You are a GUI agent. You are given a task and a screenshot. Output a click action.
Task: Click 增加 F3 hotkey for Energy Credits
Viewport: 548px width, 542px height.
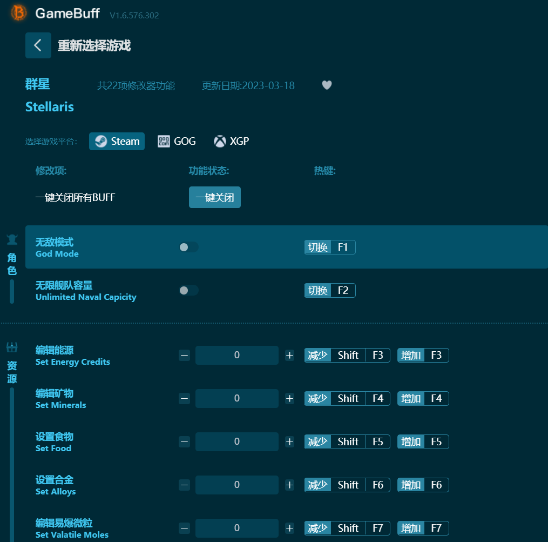[x=423, y=356]
